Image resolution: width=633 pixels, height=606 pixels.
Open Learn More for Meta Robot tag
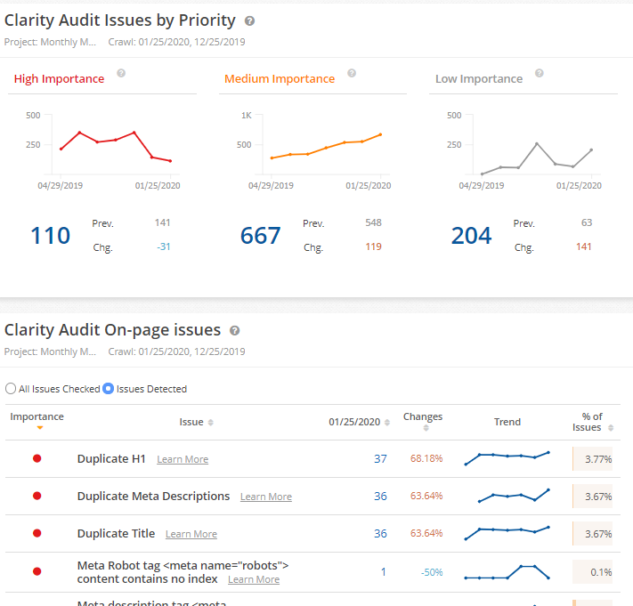(x=254, y=579)
